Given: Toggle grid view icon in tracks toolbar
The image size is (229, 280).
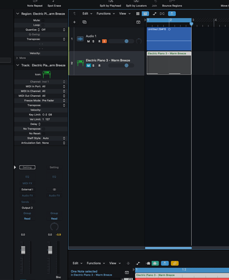Looking at the screenshot, I should click(x=137, y=13).
